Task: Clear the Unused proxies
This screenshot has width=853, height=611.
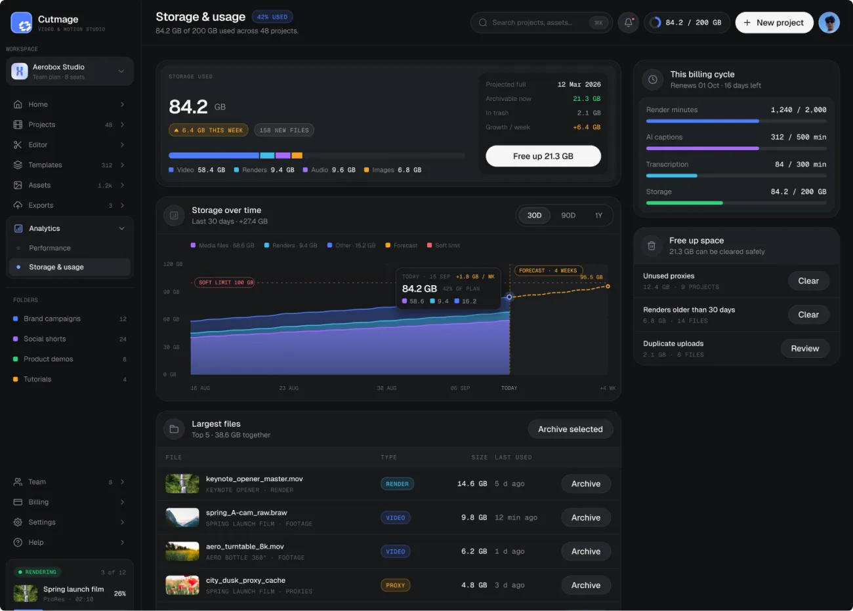Action: [808, 281]
